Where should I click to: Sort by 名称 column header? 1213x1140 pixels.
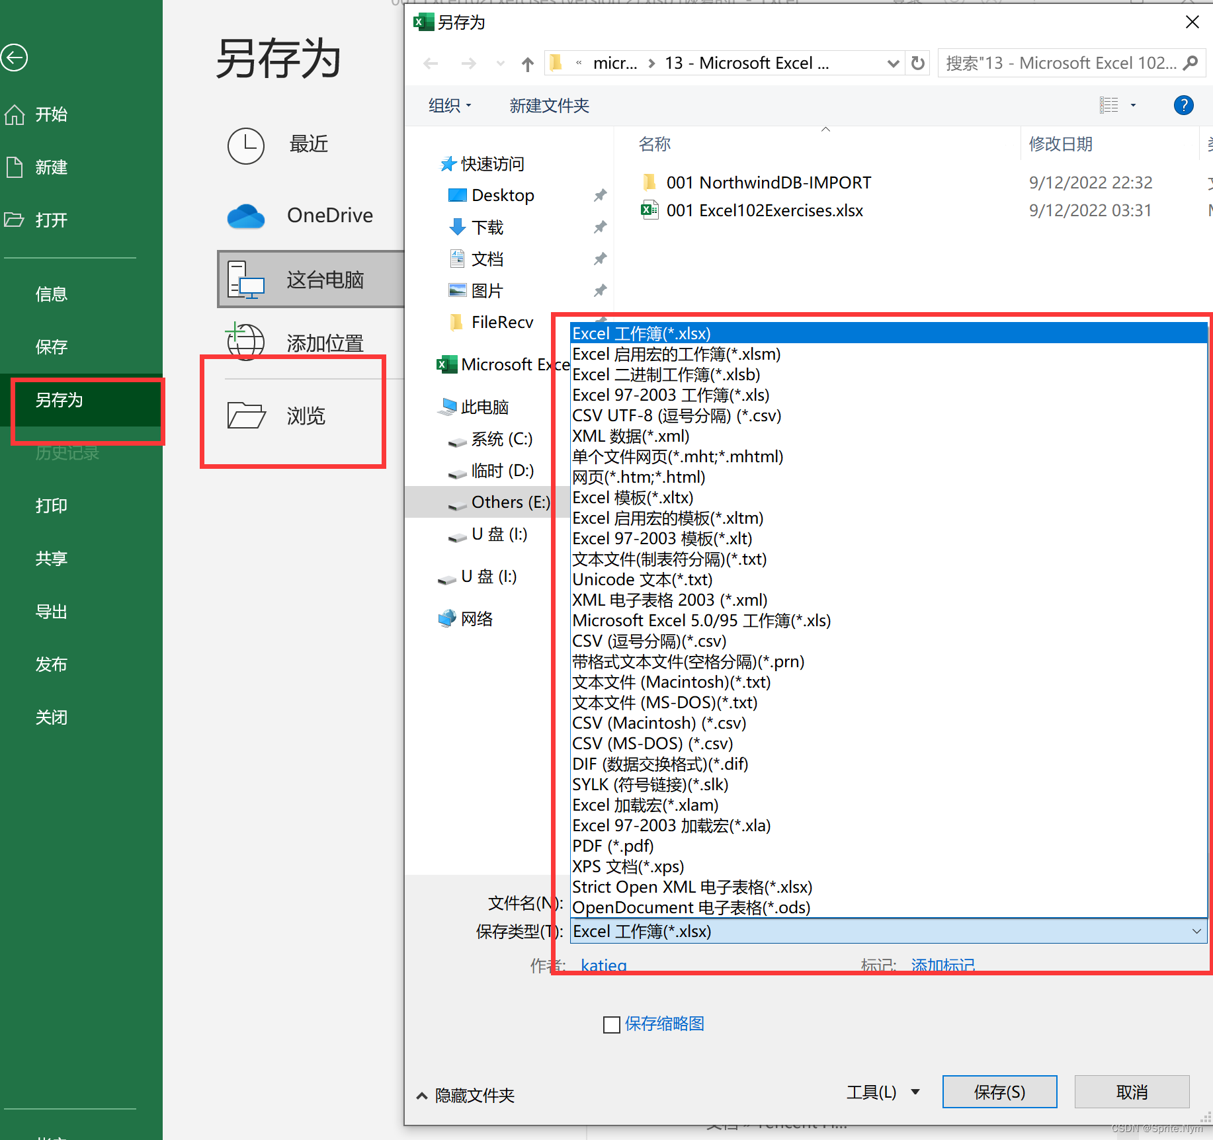655,144
